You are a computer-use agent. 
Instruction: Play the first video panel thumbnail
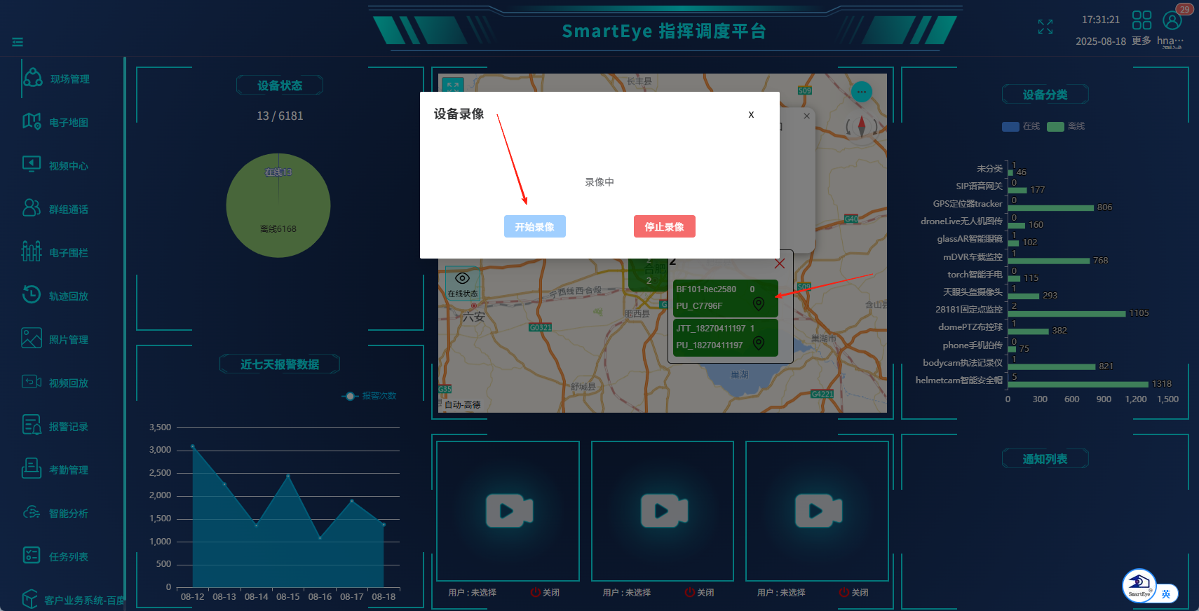508,511
